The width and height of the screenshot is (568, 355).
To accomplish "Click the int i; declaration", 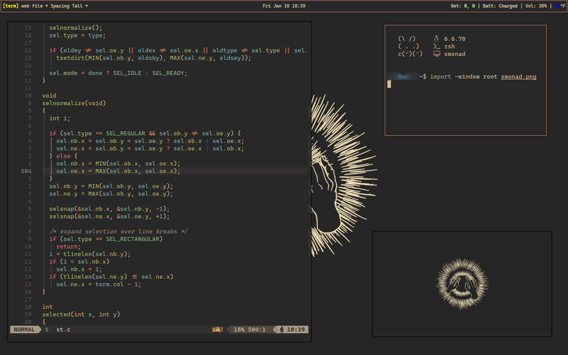I will pyautogui.click(x=60, y=118).
